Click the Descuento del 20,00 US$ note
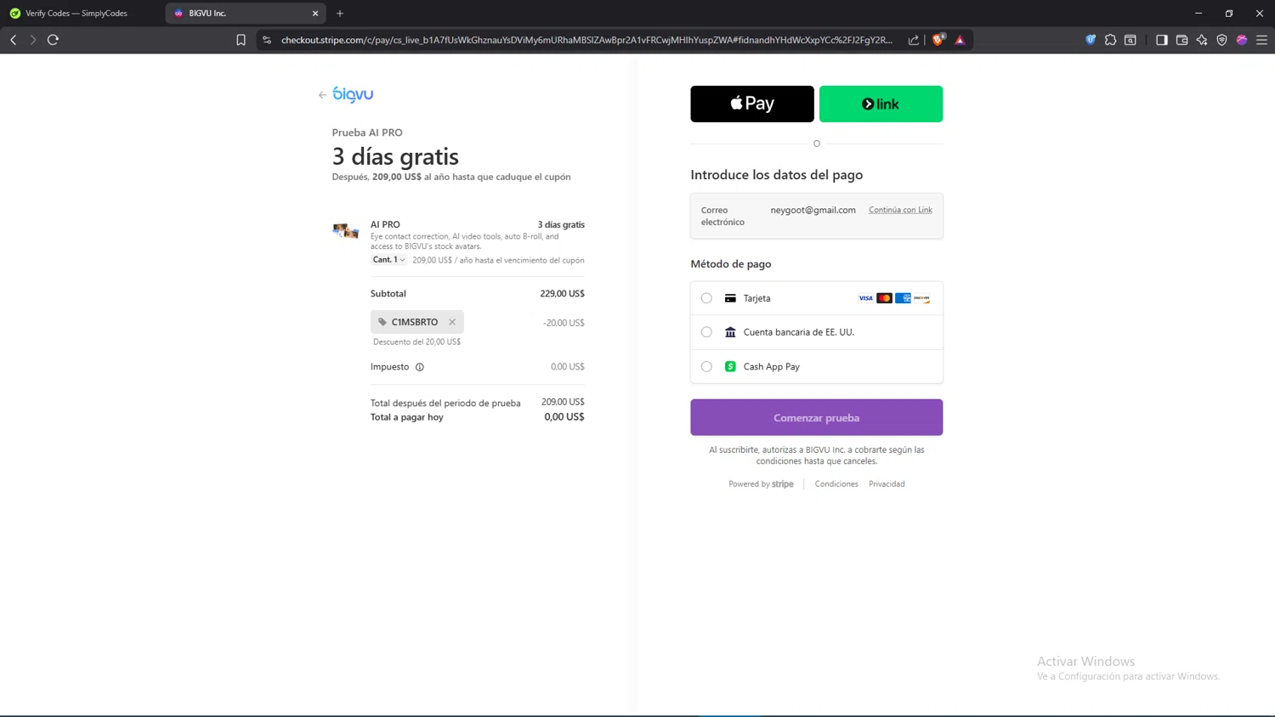The height and width of the screenshot is (717, 1275). (416, 342)
